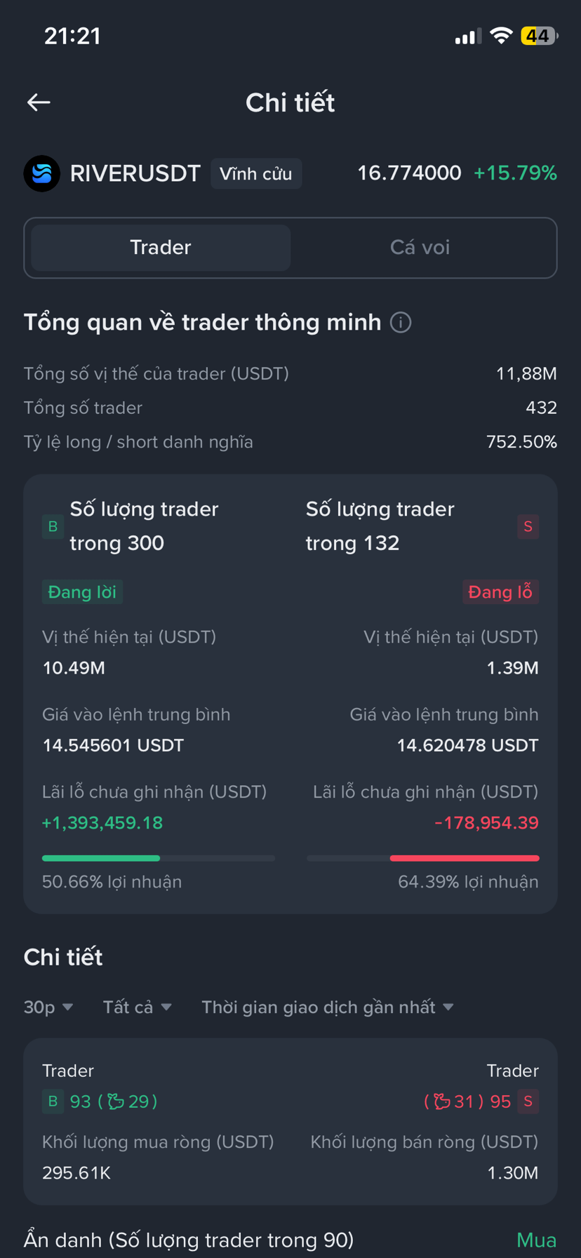The image size is (581, 1258).
Task: Tap the green B long badge in overview card
Action: (x=53, y=526)
